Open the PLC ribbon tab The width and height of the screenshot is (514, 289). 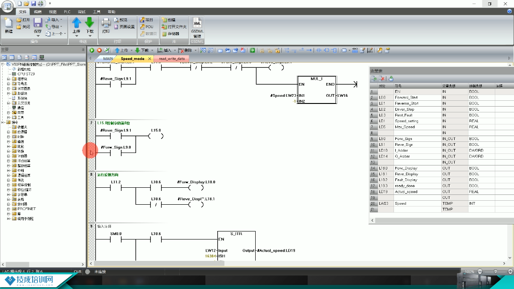[x=67, y=12]
